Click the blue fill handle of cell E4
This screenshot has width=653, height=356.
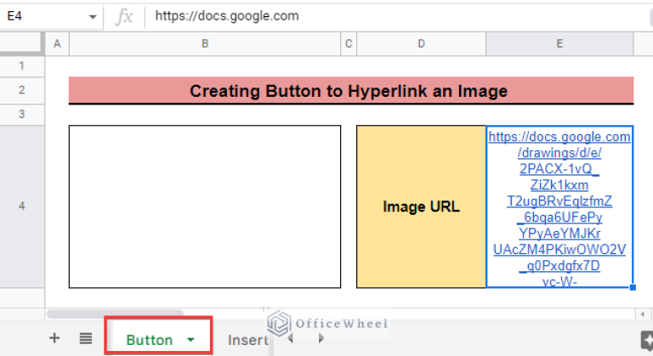point(633,287)
